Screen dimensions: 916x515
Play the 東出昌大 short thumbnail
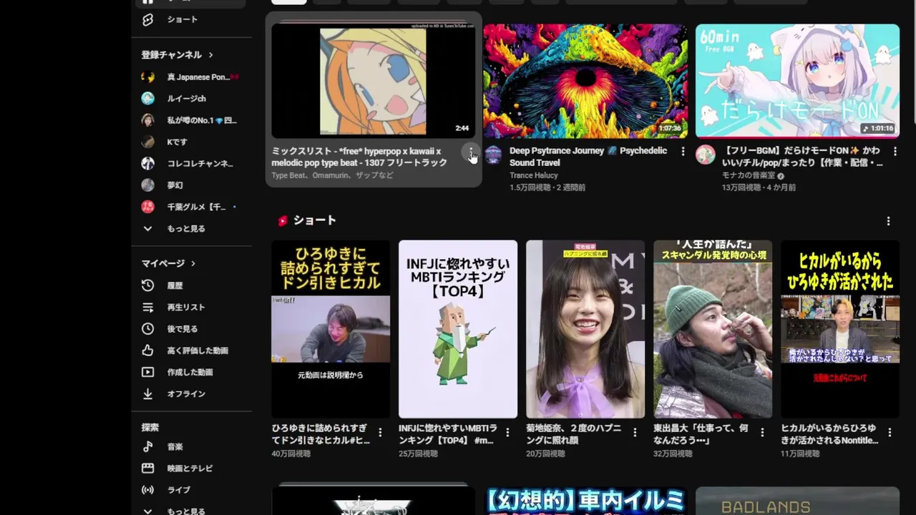coord(713,329)
